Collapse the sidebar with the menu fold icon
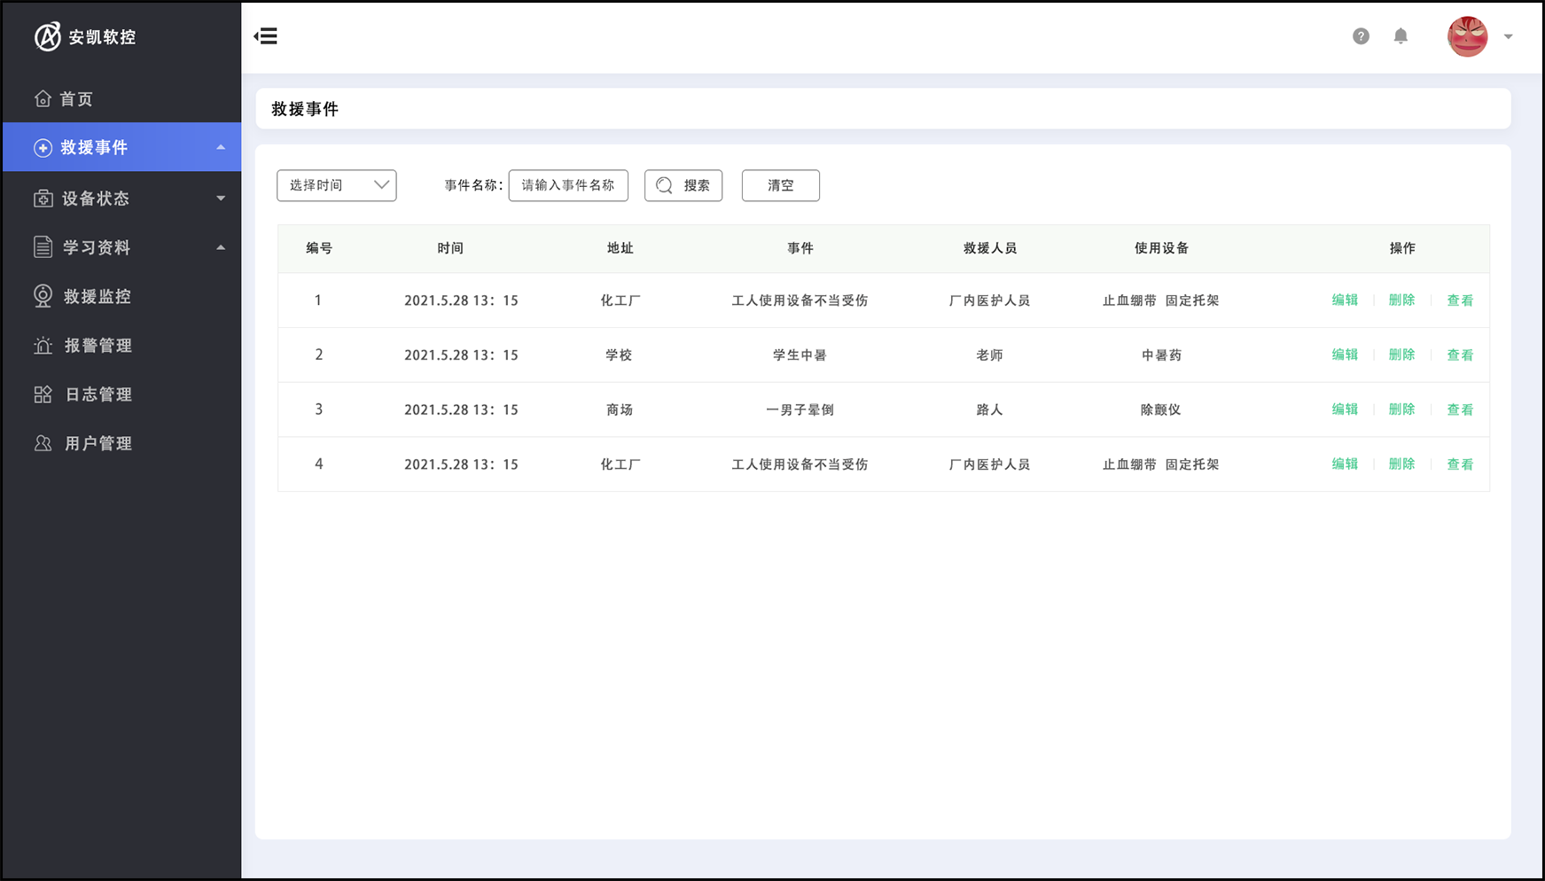The height and width of the screenshot is (881, 1545). coord(266,36)
